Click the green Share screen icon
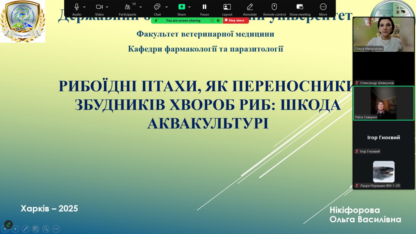The height and width of the screenshot is (234, 416). 181,7
